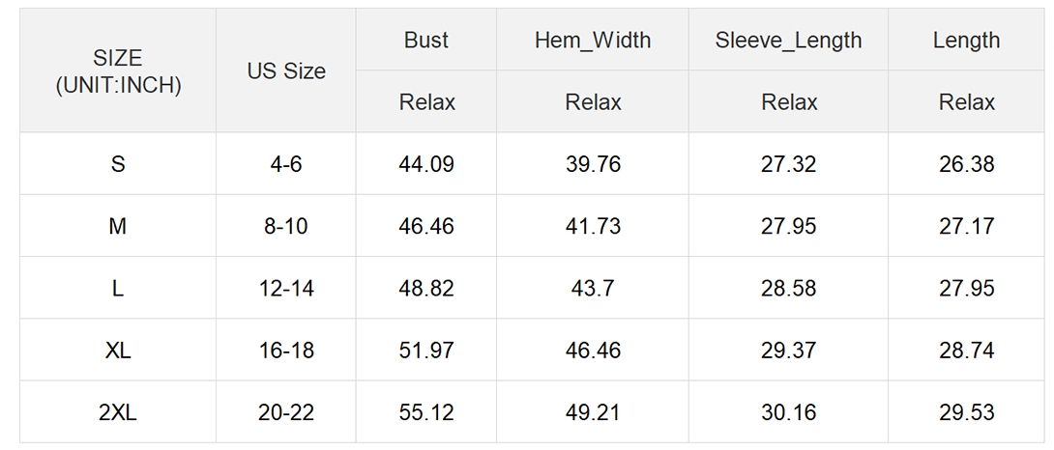This screenshot has width=1054, height=450.
Task: Click the 2XL size row label
Action: [118, 411]
